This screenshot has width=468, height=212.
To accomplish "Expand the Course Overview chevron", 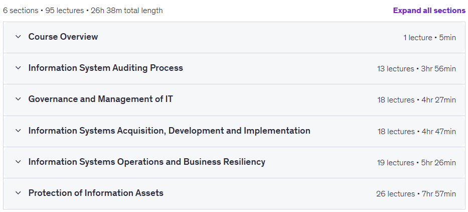I will point(18,37).
